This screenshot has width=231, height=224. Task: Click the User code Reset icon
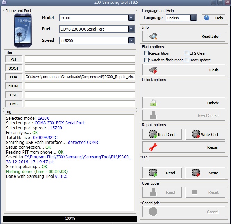point(194,192)
